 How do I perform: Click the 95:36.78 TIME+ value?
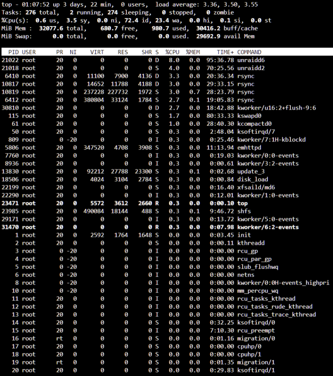tap(220, 60)
